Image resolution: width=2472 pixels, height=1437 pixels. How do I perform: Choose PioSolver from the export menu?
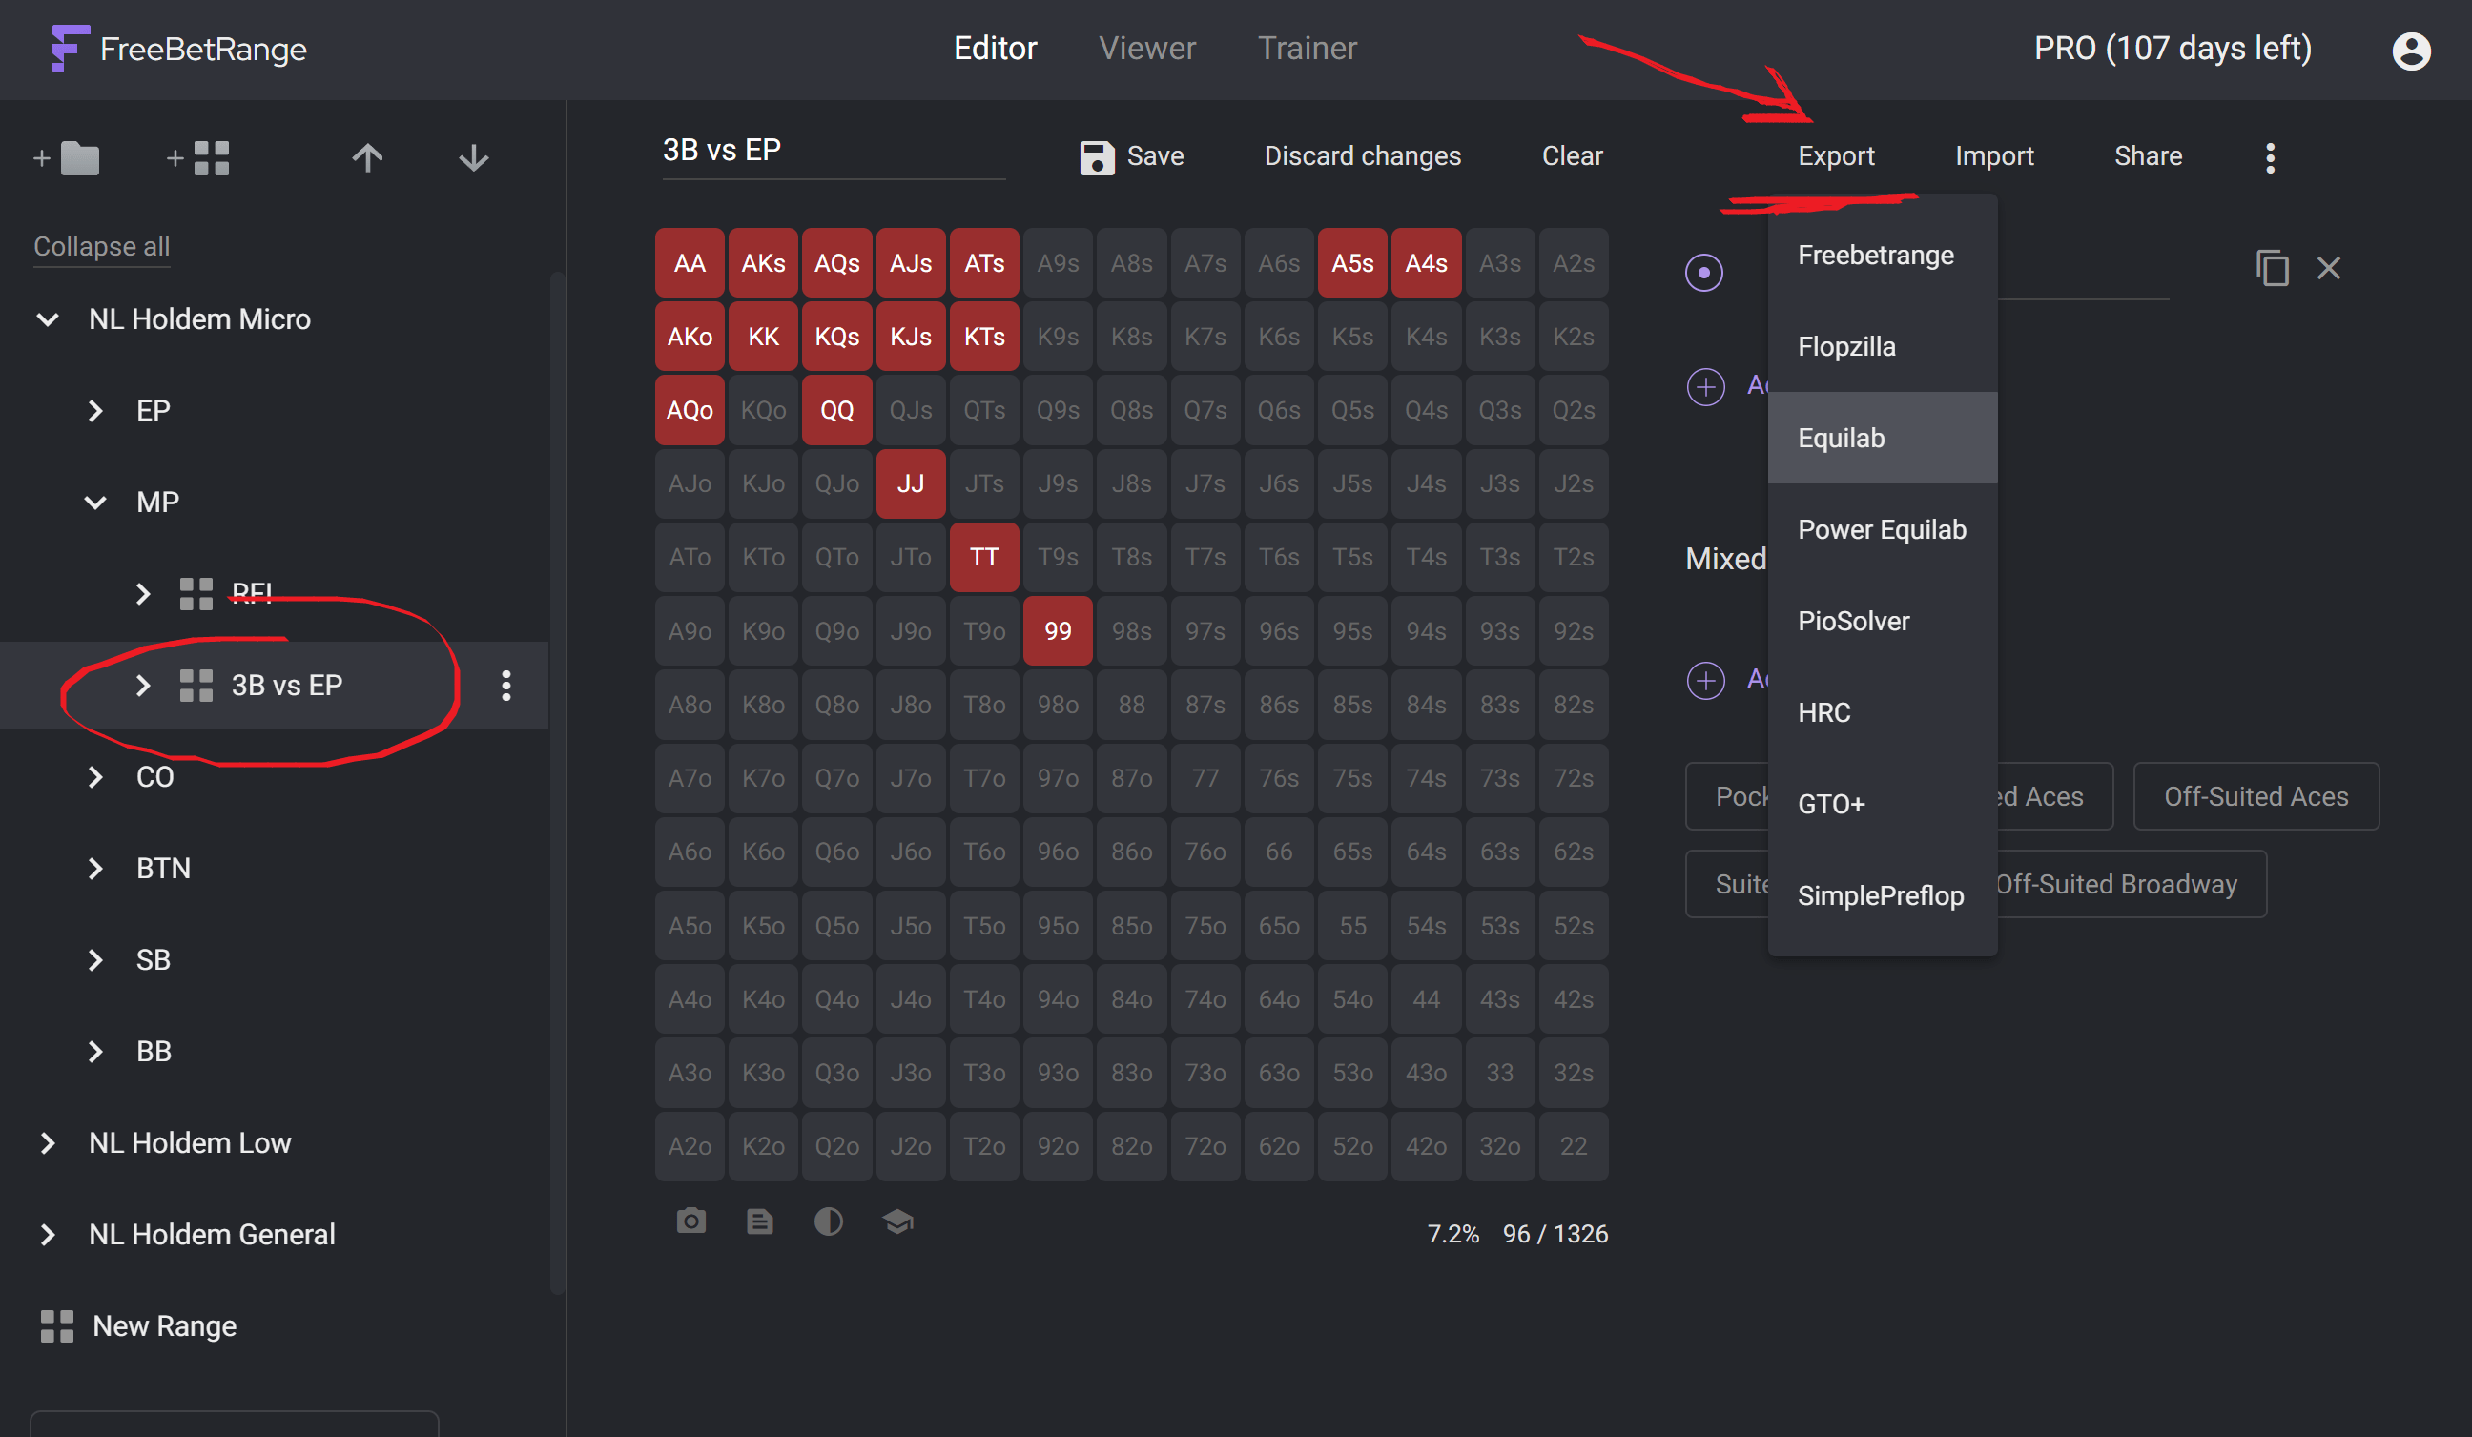[1853, 621]
